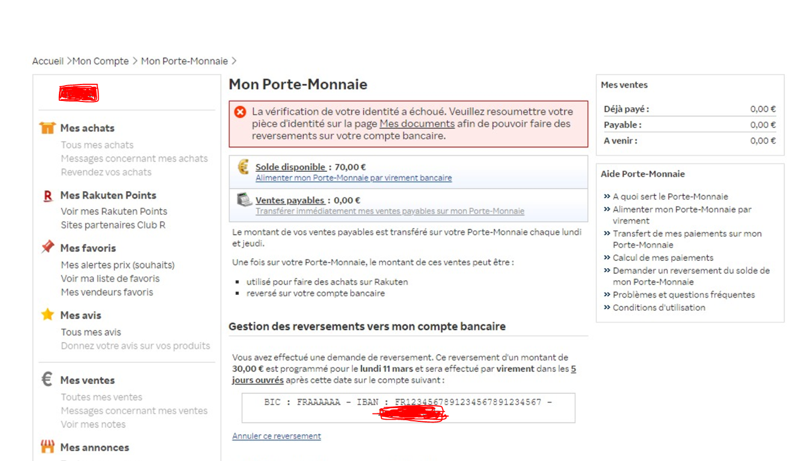Screen dimensions: 797x461
Task: Click the euro icon beside Mes ventes
Action: pos(48,379)
